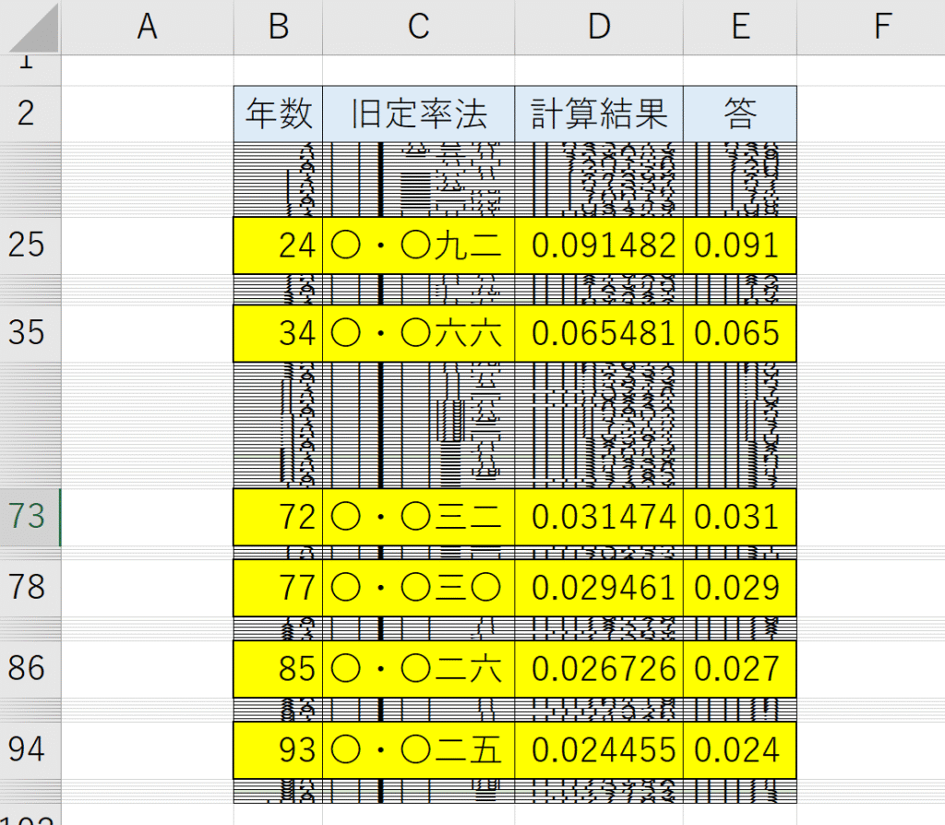The height and width of the screenshot is (825, 945).
Task: Select row 25 header
Action: (x=30, y=245)
